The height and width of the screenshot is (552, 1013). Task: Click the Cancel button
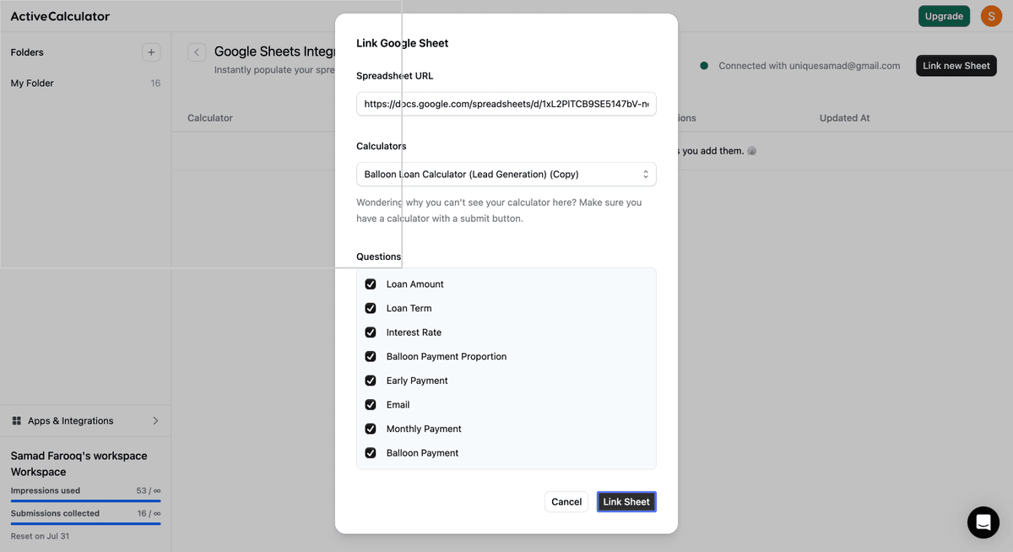(x=566, y=501)
